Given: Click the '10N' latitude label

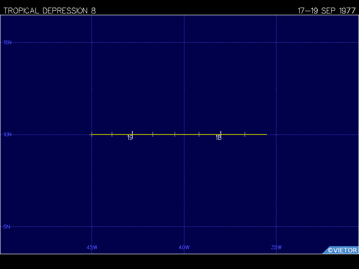Looking at the screenshot, I should (x=7, y=134).
